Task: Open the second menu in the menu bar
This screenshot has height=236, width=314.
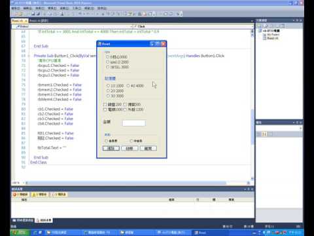Action: (27, 8)
